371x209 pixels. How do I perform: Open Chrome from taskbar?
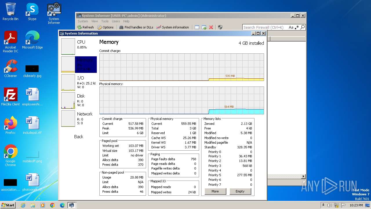[x=52, y=205]
